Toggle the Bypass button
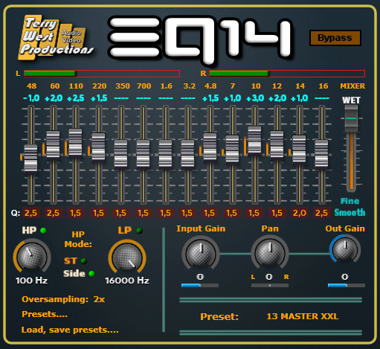This screenshot has width=380, height=349. pos(335,38)
